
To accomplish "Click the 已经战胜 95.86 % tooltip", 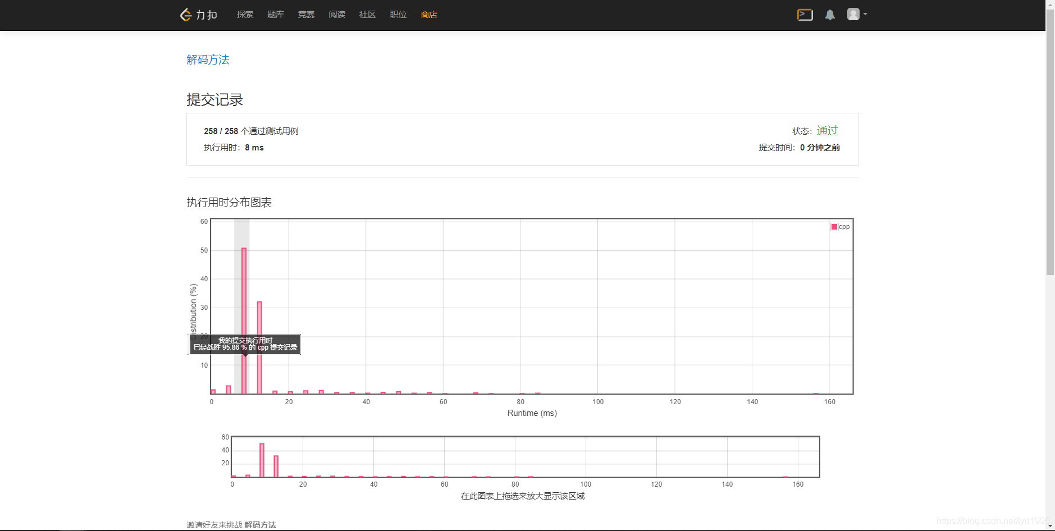I will coord(245,344).
